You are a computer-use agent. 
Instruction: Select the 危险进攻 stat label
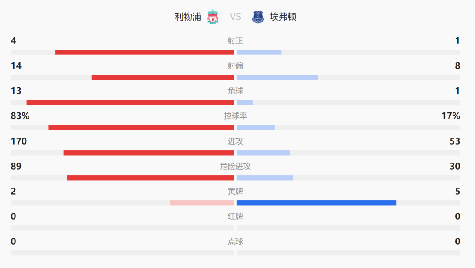[x=235, y=167]
